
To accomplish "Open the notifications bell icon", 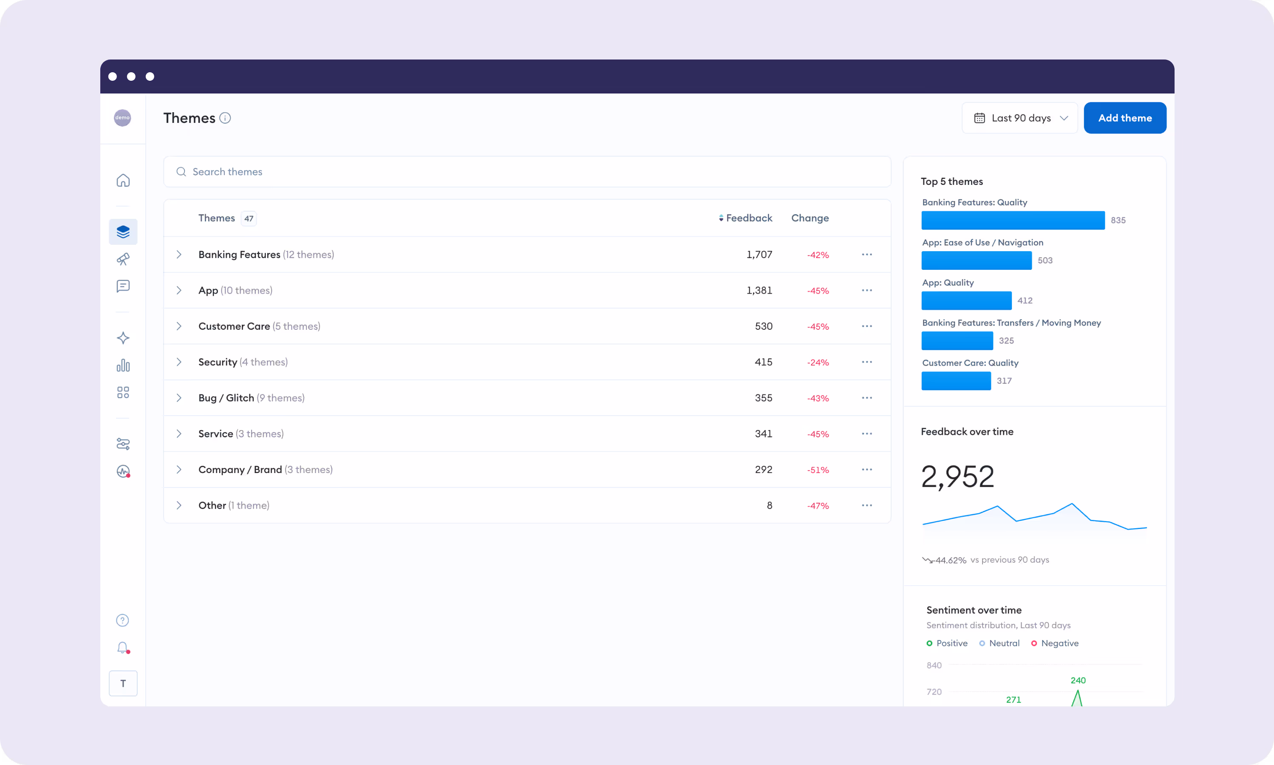I will [x=123, y=647].
